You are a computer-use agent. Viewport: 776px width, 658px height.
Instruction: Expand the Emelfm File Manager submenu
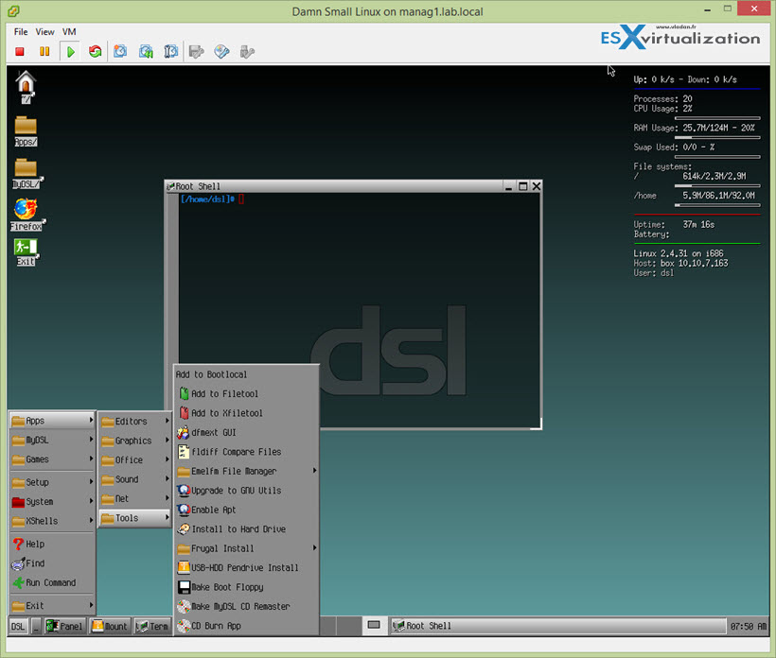tap(246, 471)
